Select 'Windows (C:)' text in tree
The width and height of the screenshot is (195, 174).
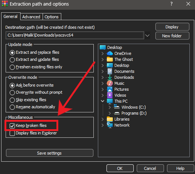tap(134, 107)
